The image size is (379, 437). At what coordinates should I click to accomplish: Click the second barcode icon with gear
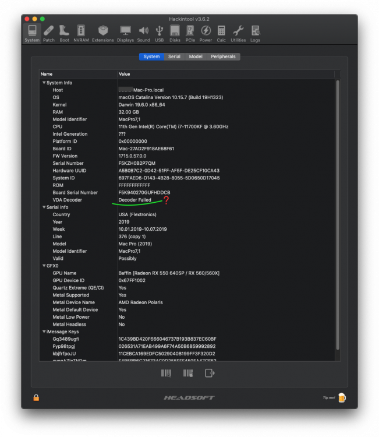pos(188,373)
